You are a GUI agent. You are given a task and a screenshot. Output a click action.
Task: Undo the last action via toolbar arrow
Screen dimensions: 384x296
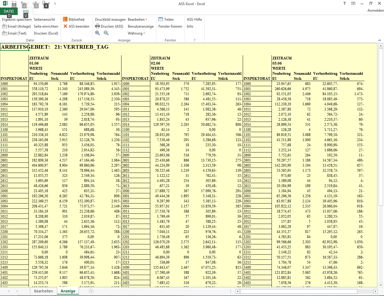click(x=23, y=4)
